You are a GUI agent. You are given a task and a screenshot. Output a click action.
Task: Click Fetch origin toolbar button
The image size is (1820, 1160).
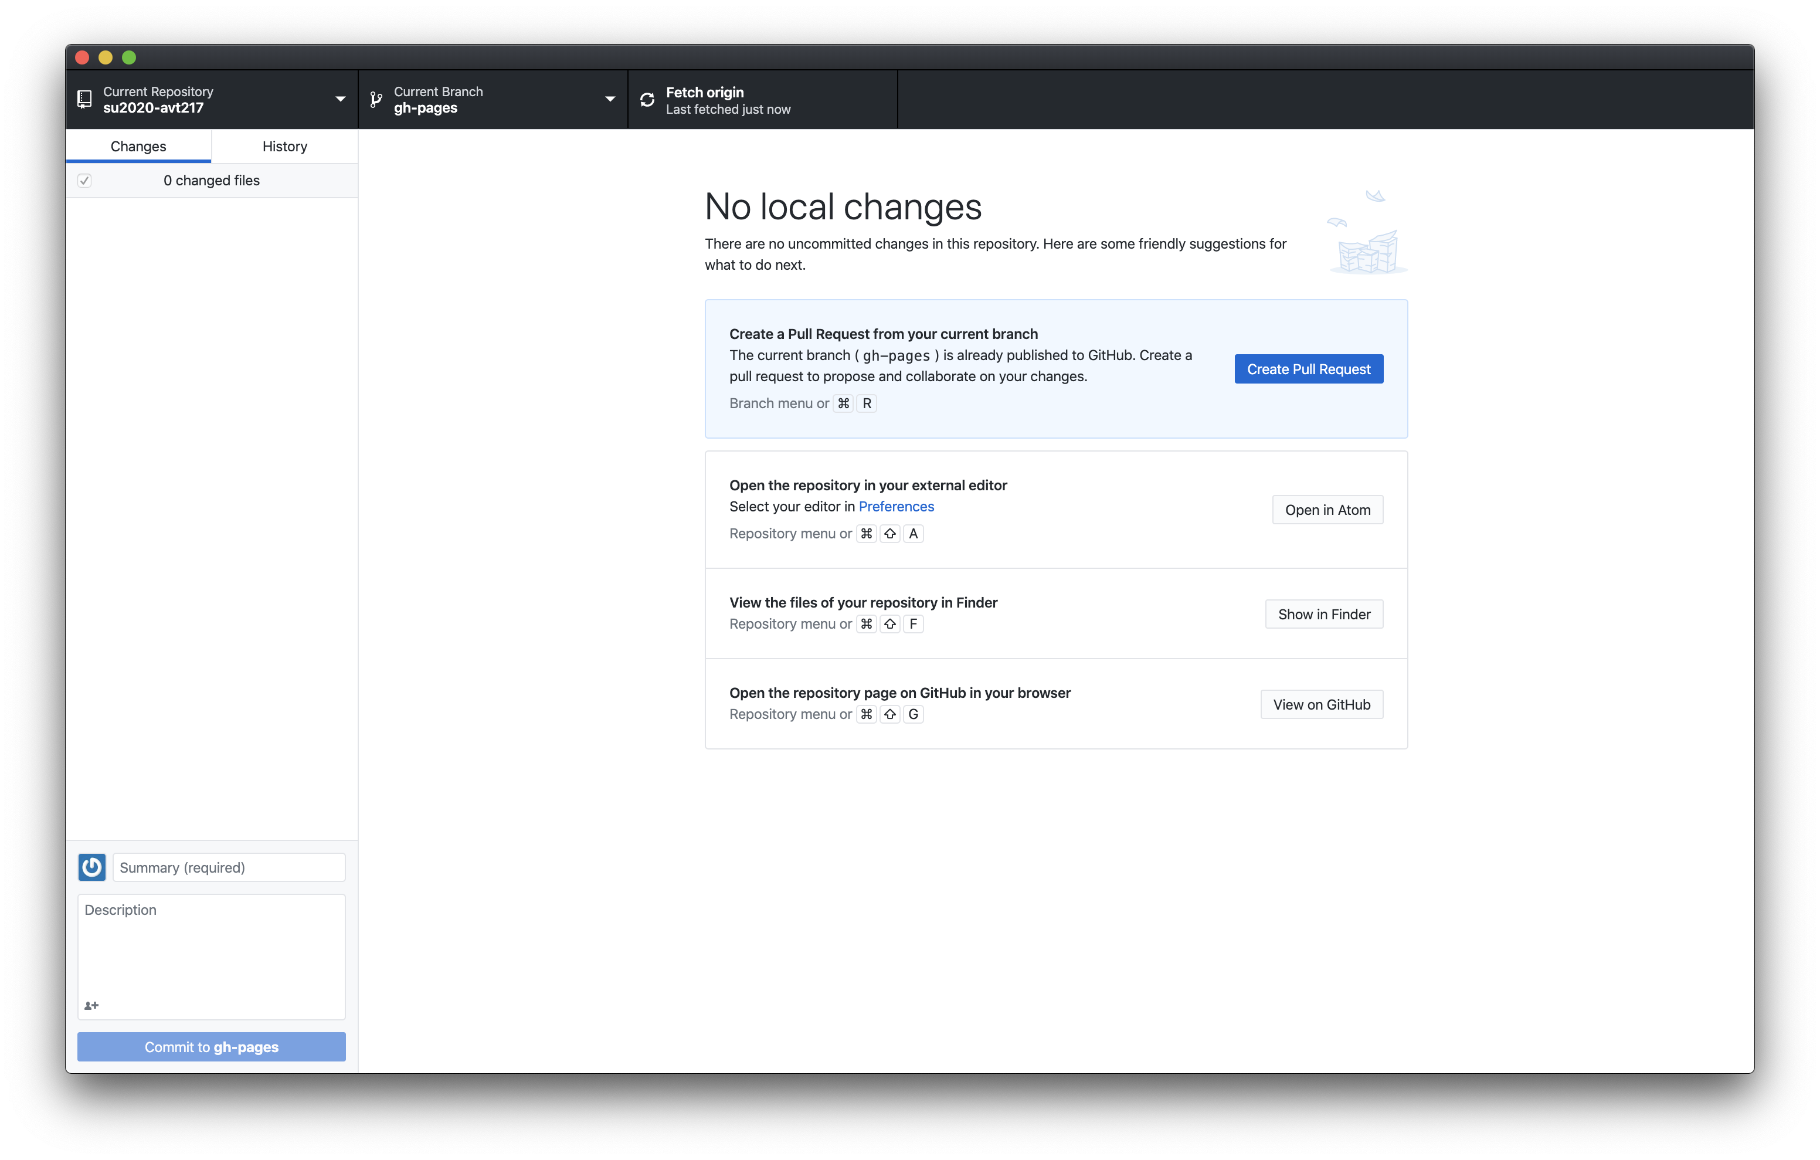point(763,99)
